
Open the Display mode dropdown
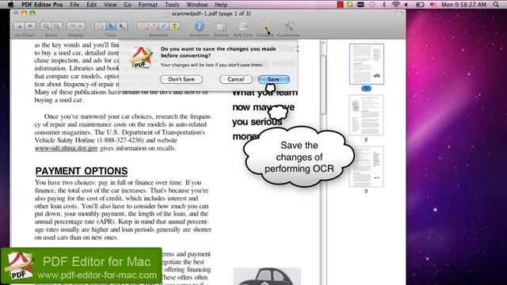pyautogui.click(x=76, y=26)
